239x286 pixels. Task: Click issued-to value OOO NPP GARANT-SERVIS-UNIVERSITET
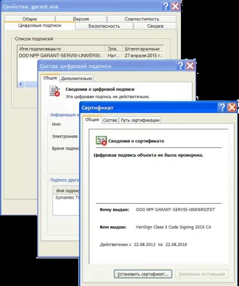click(x=175, y=209)
